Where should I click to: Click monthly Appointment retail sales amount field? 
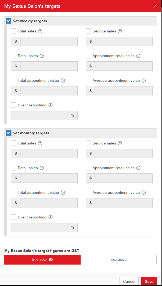pyautogui.click(x=124, y=178)
